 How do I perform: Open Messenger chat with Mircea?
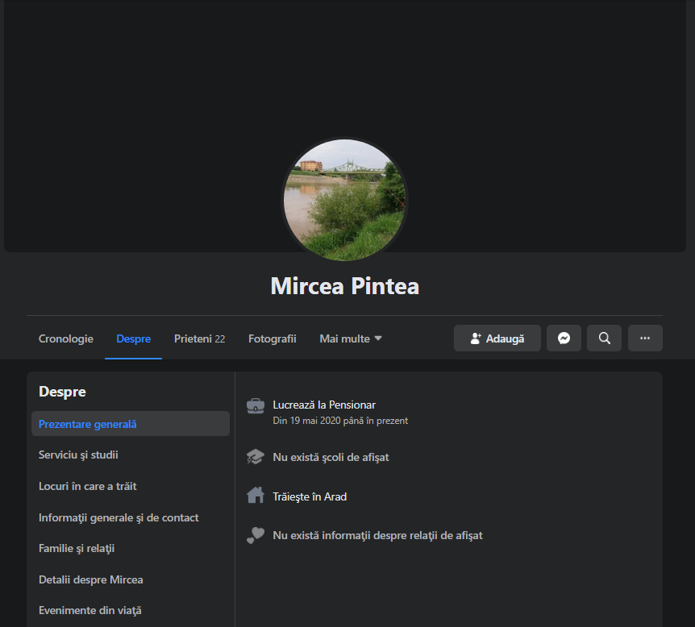[x=564, y=338]
